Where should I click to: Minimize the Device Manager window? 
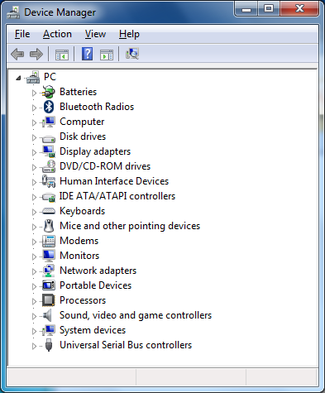pyautogui.click(x=246, y=9)
